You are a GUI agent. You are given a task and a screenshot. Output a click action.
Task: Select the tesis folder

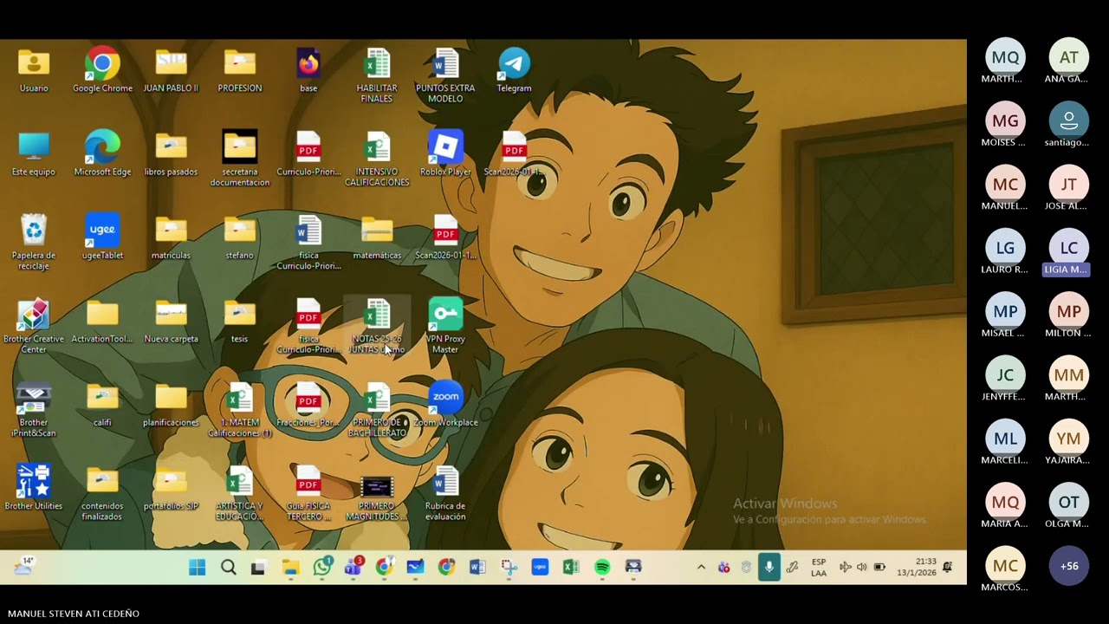240,321
